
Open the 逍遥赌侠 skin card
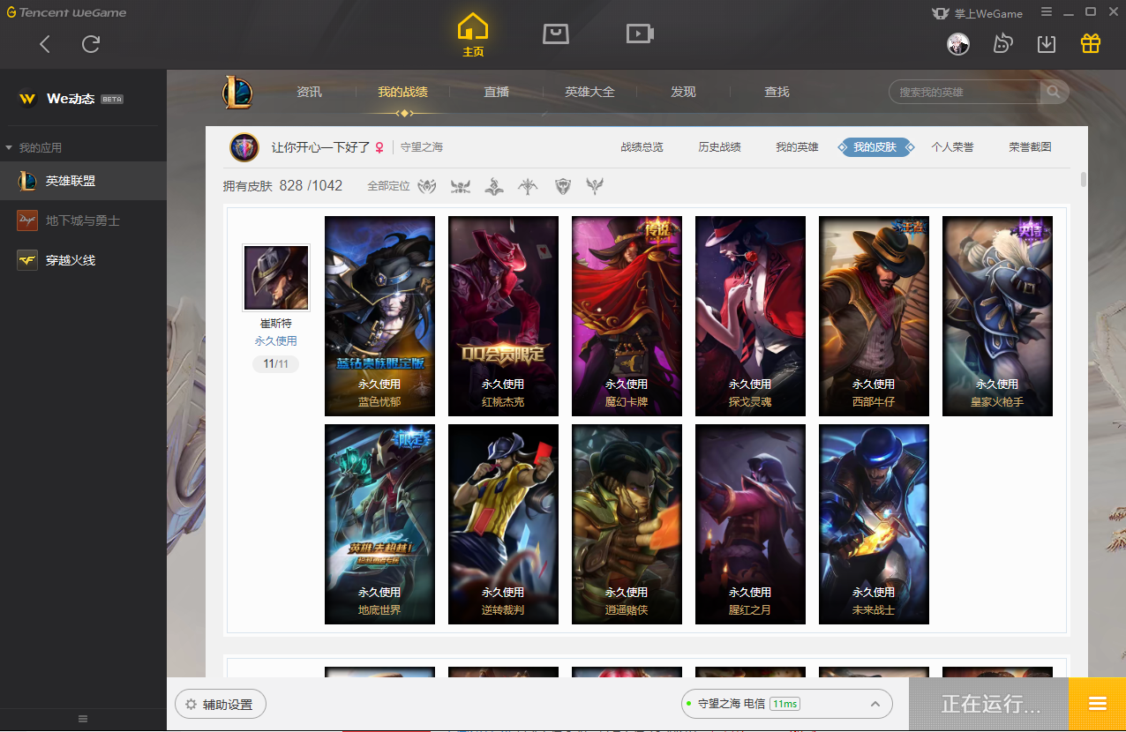pos(627,524)
